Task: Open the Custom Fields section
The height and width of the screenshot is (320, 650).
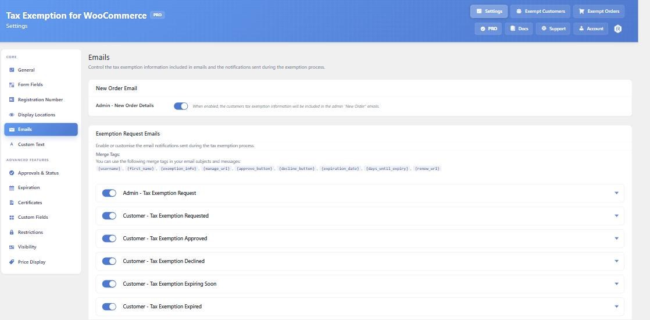Action: coord(41,217)
